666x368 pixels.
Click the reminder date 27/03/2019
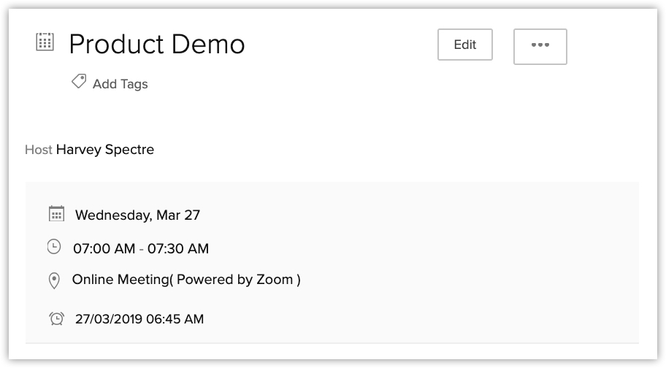(107, 318)
